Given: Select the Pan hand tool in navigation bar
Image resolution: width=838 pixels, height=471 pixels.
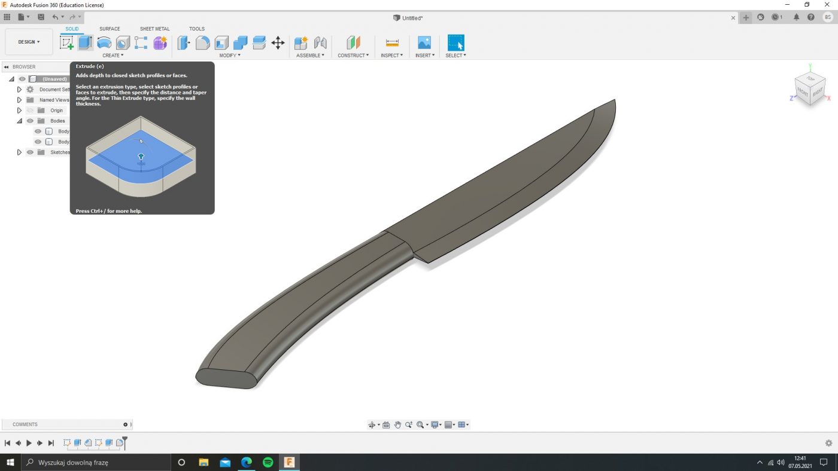Looking at the screenshot, I should click(397, 425).
